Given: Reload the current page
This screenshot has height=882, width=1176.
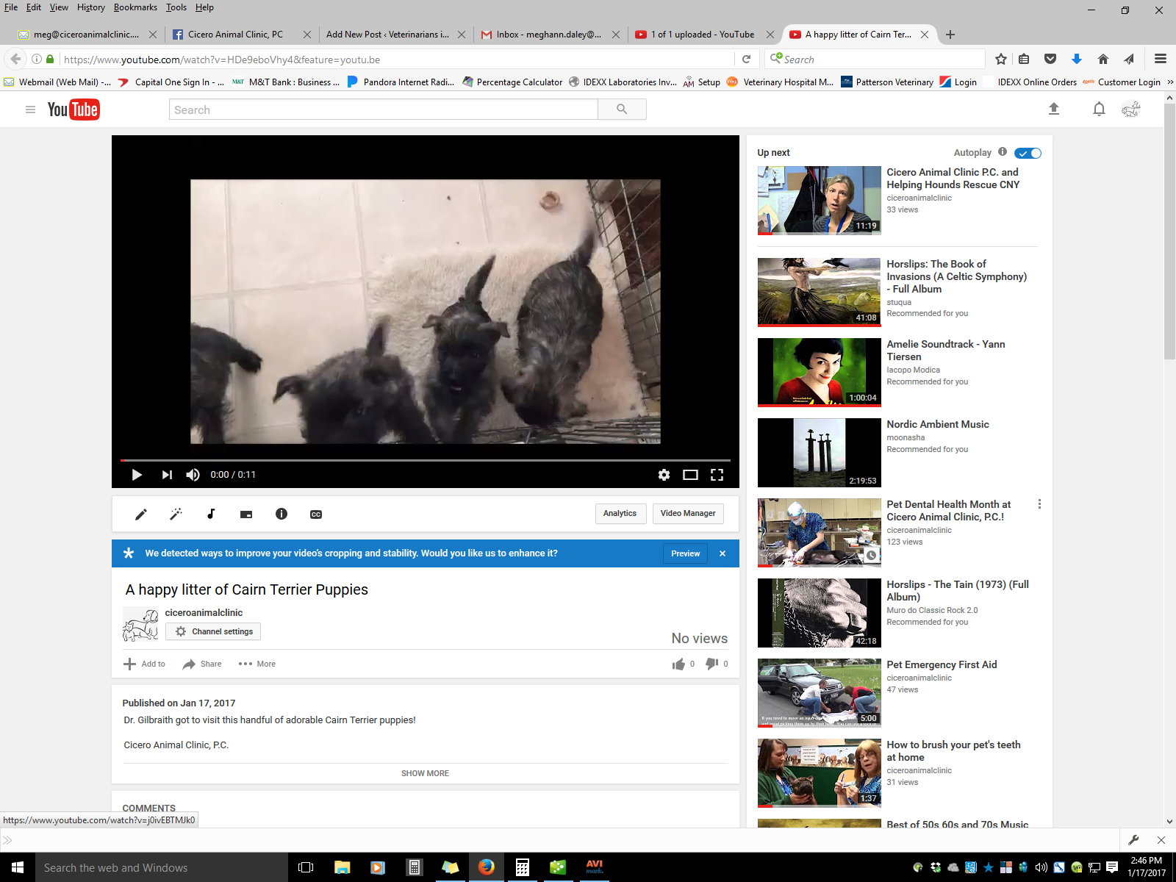Looking at the screenshot, I should pyautogui.click(x=746, y=60).
